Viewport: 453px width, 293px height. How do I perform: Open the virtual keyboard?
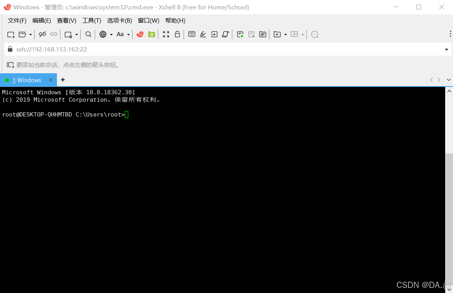coord(192,34)
